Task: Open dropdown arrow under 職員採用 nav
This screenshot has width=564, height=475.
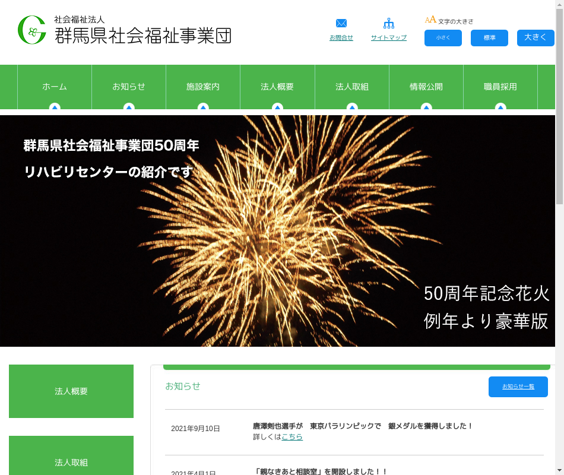Action: (x=500, y=107)
